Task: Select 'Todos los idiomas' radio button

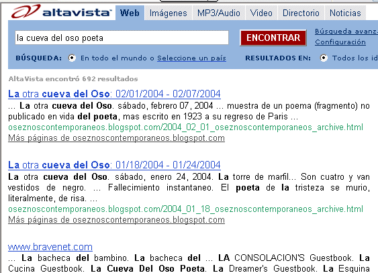Action: pyautogui.click(x=324, y=58)
